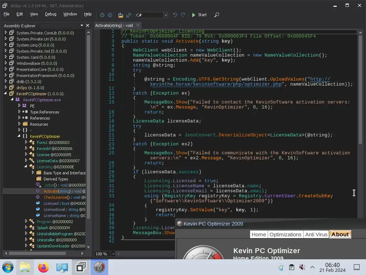Select the Program class in tree
Viewport: 366px width, 275px height.
[55, 221]
